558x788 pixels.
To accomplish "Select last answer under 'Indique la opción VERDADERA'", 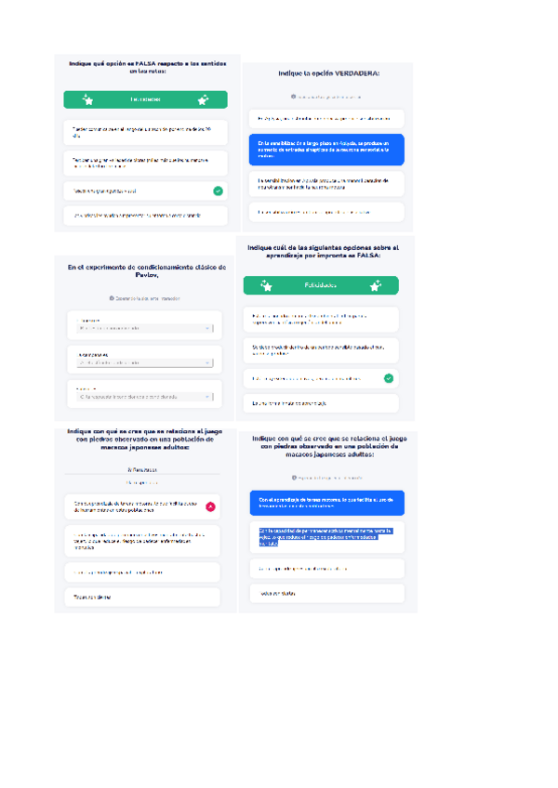I will click(325, 213).
